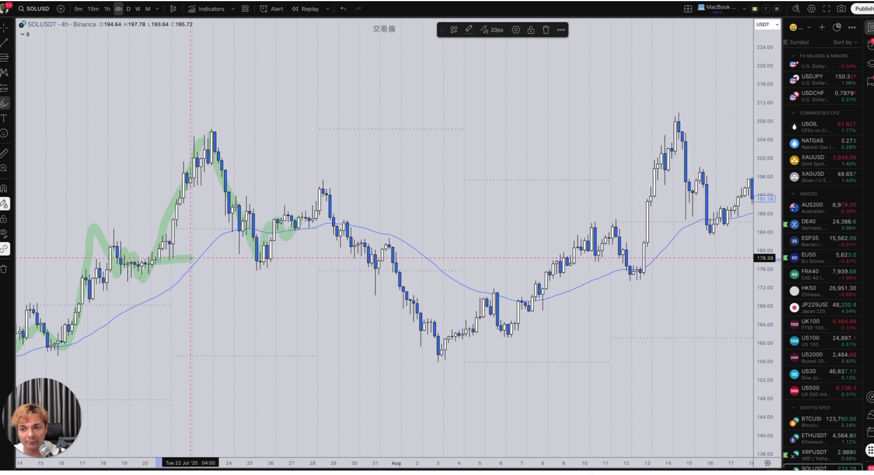Change brush color via pencil swatch
The image size is (874, 475).
pyautogui.click(x=469, y=30)
